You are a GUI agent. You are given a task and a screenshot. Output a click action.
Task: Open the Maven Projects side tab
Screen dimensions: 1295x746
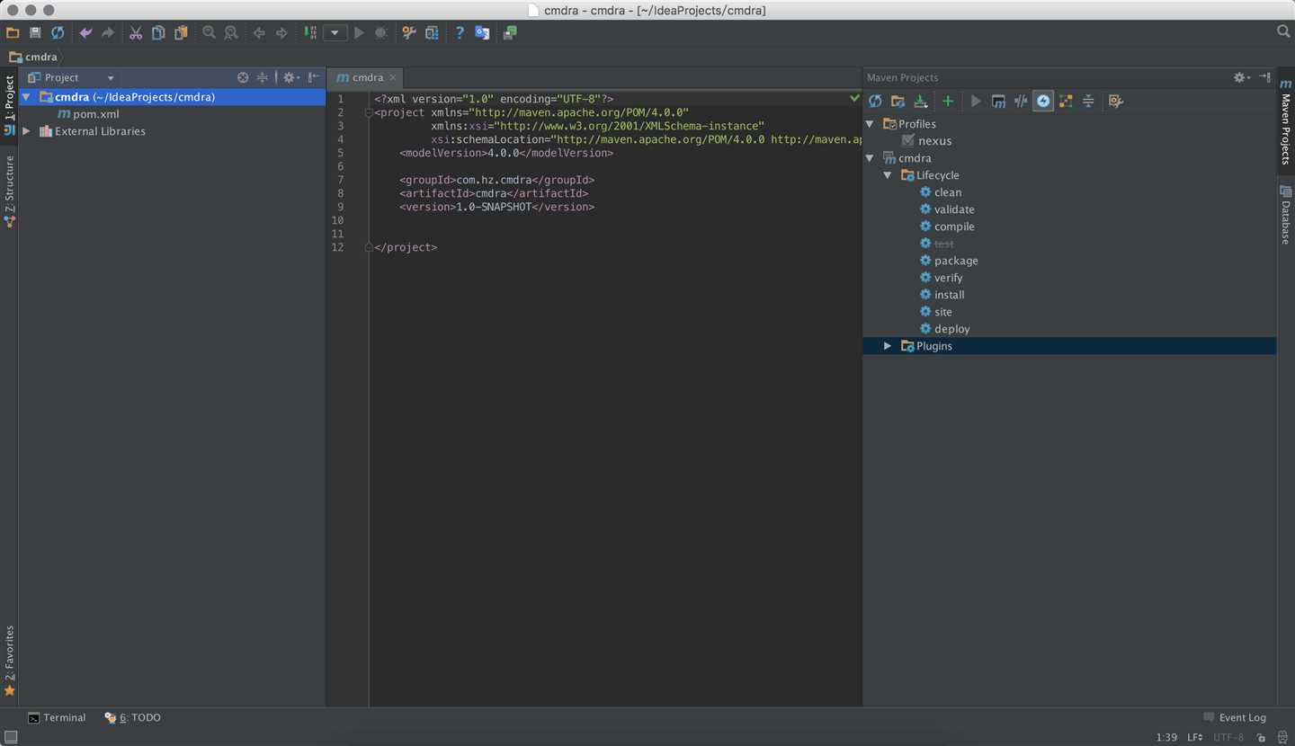[x=1286, y=120]
